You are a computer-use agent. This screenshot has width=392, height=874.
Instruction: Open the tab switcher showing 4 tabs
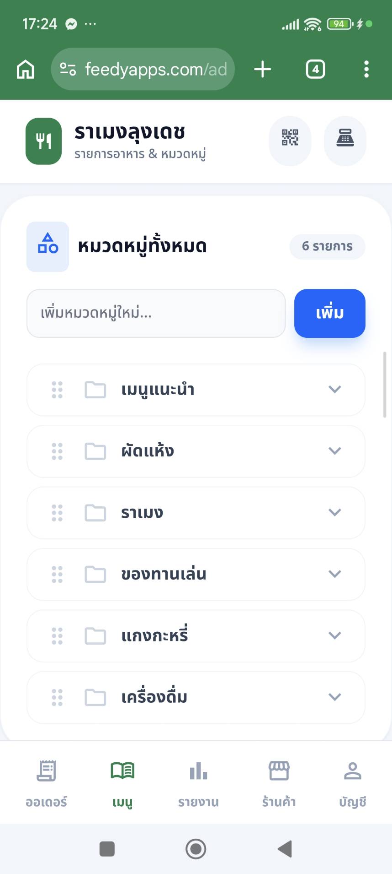coord(315,70)
